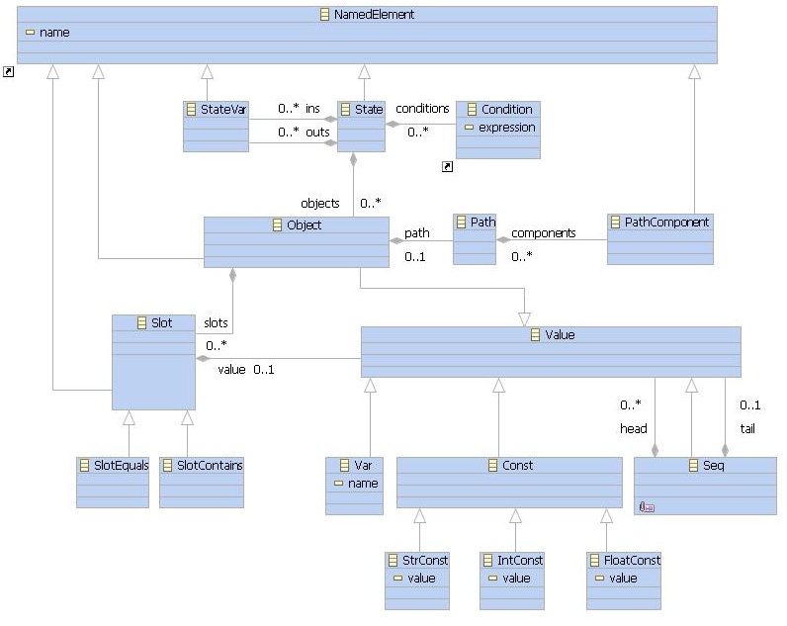Click the shortcut arrow icon below NamedElement
787x626 pixels.
point(8,72)
